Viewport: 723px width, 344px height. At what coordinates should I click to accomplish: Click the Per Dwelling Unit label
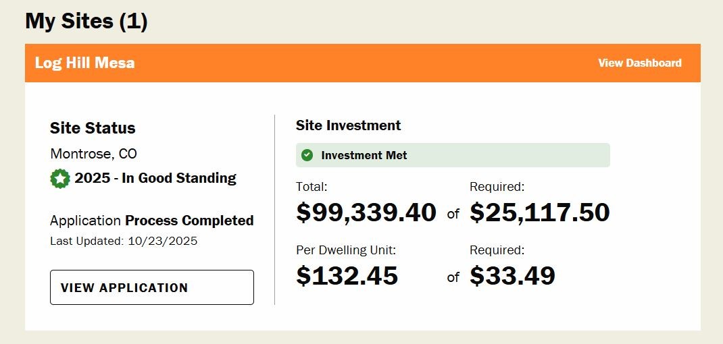(x=346, y=250)
